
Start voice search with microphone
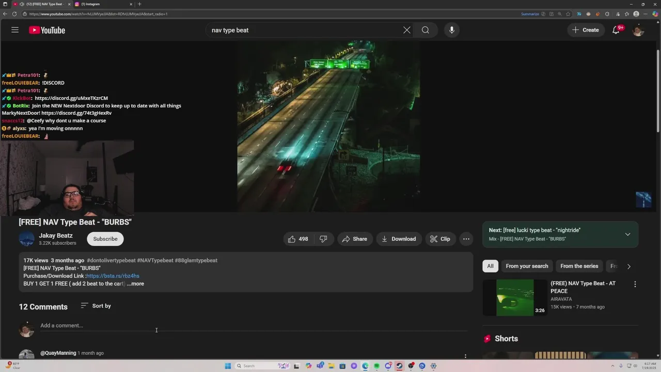(452, 30)
